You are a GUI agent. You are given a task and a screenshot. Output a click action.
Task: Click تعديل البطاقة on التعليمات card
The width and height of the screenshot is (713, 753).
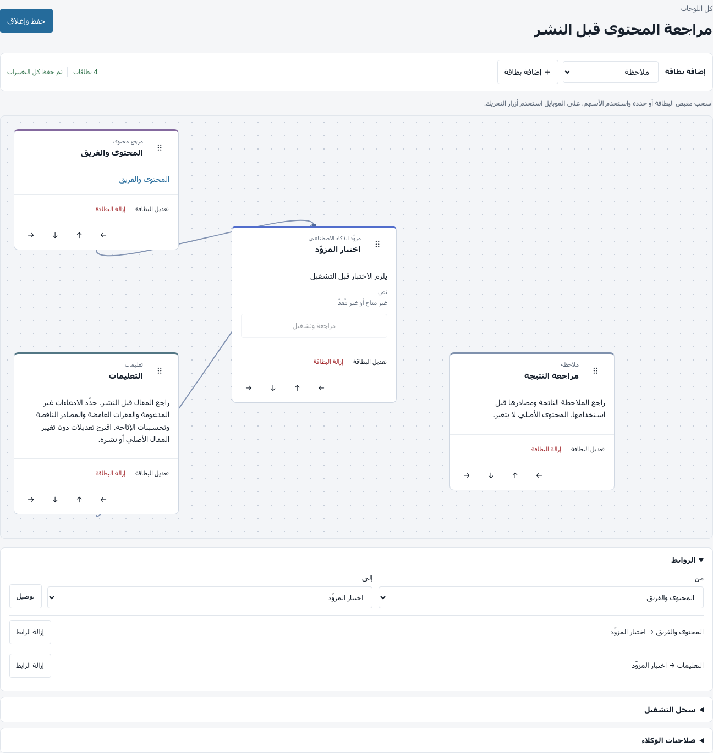tap(152, 473)
